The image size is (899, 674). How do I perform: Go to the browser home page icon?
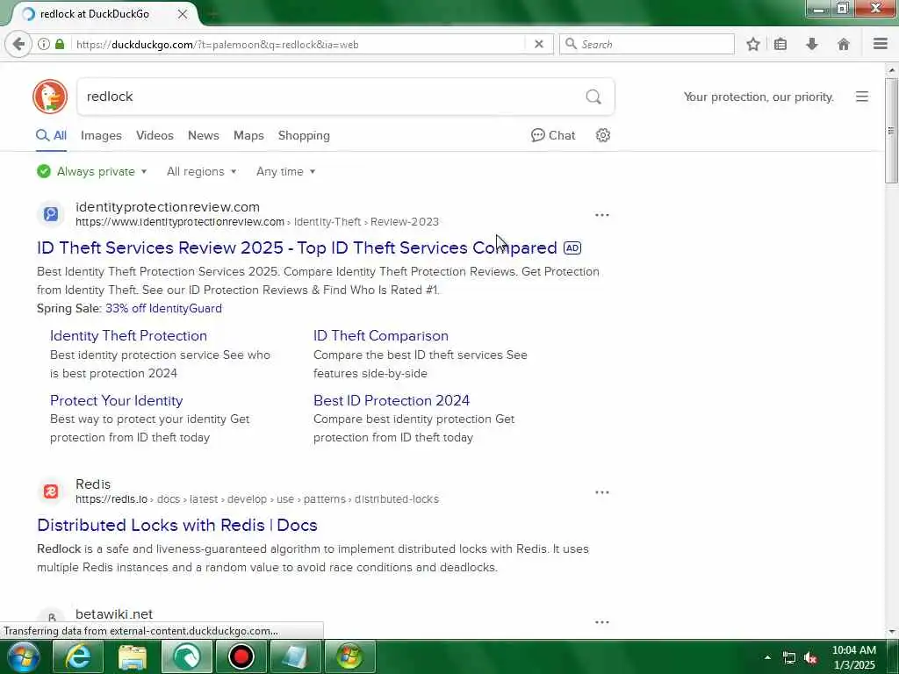point(844,44)
